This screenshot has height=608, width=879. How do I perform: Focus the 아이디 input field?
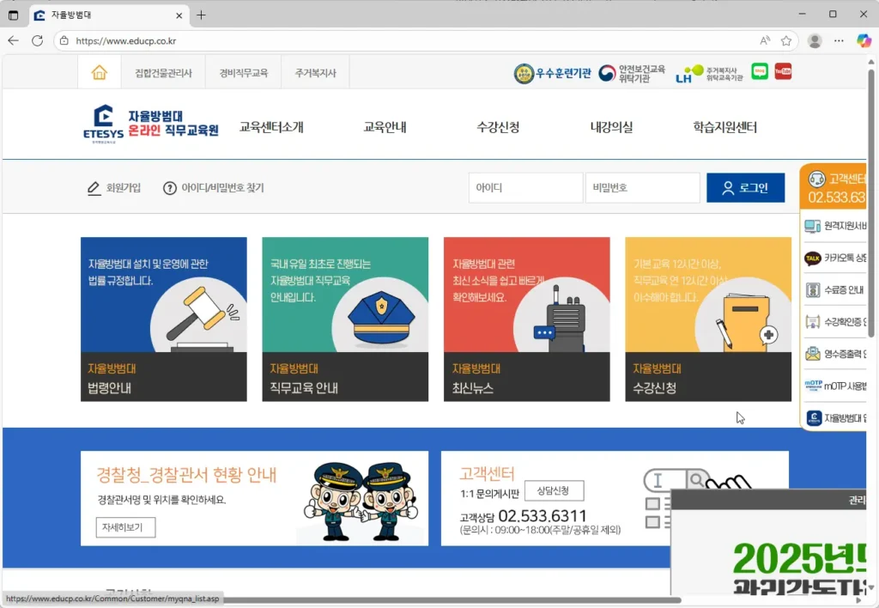pos(525,188)
